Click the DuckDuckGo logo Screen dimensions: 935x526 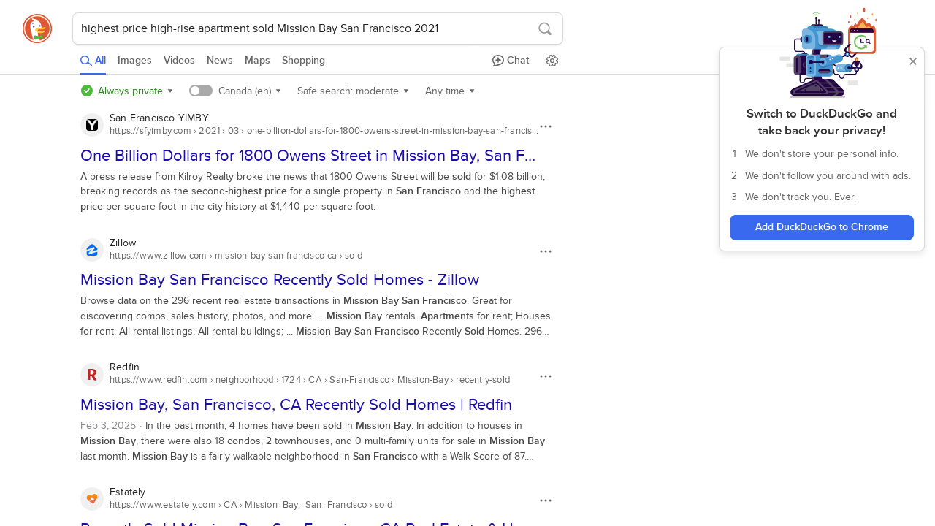(x=37, y=28)
